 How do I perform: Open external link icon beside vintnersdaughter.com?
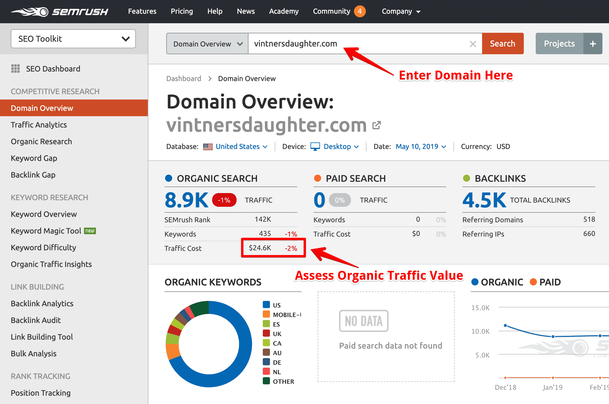[377, 125]
